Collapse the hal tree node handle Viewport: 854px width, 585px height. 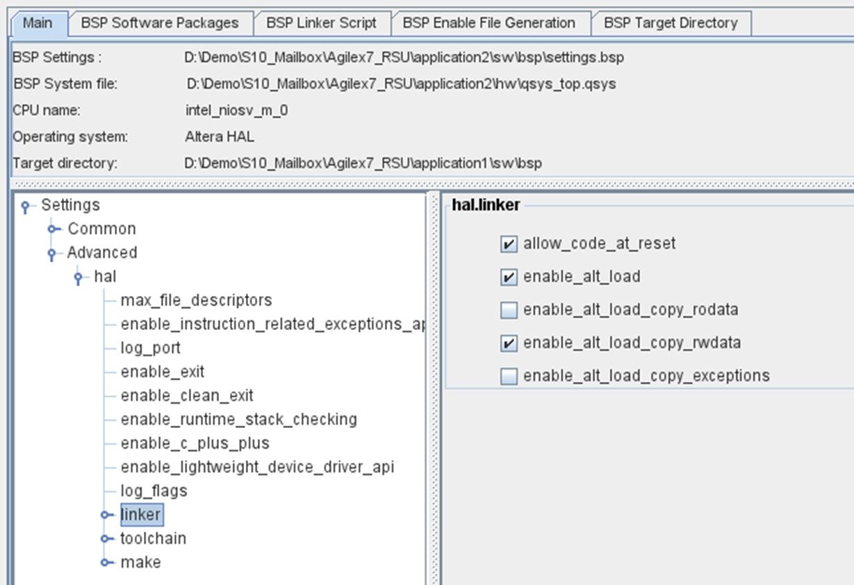[79, 278]
